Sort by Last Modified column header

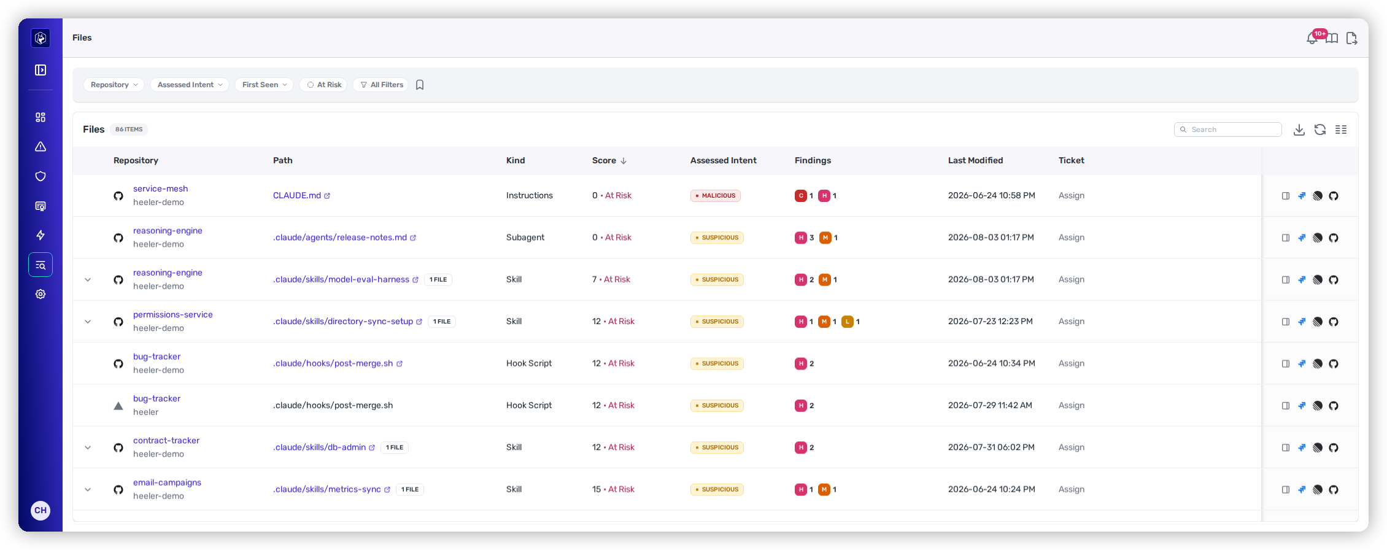point(976,160)
